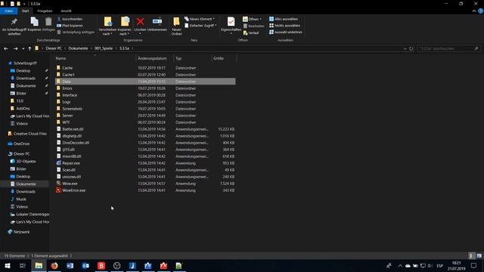This screenshot has height=272, width=484.
Task: Open OneDrive in the navigation pane
Action: pos(21,144)
